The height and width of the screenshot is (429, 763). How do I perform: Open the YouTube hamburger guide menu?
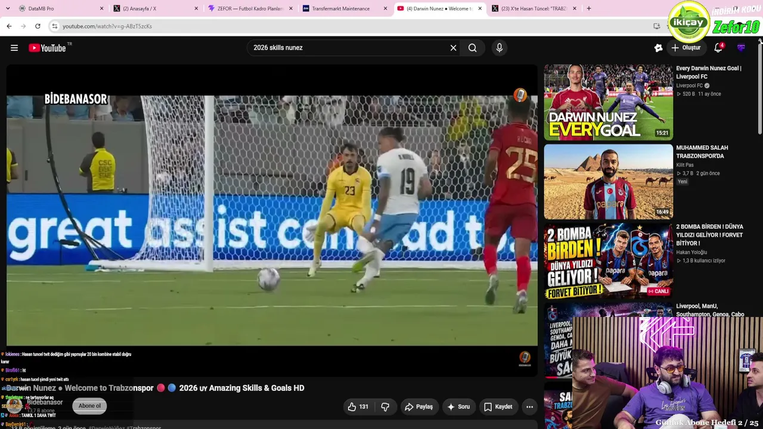click(14, 48)
